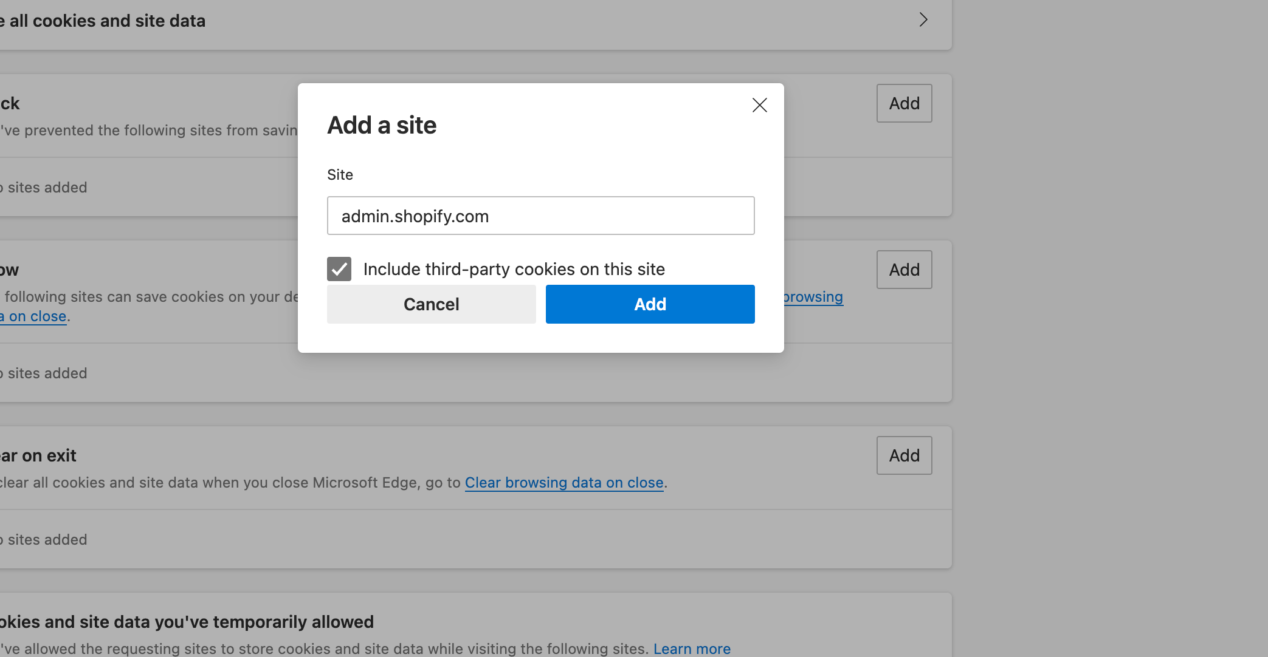Click Add in Clear on exit section
1268x657 pixels.
tap(904, 455)
